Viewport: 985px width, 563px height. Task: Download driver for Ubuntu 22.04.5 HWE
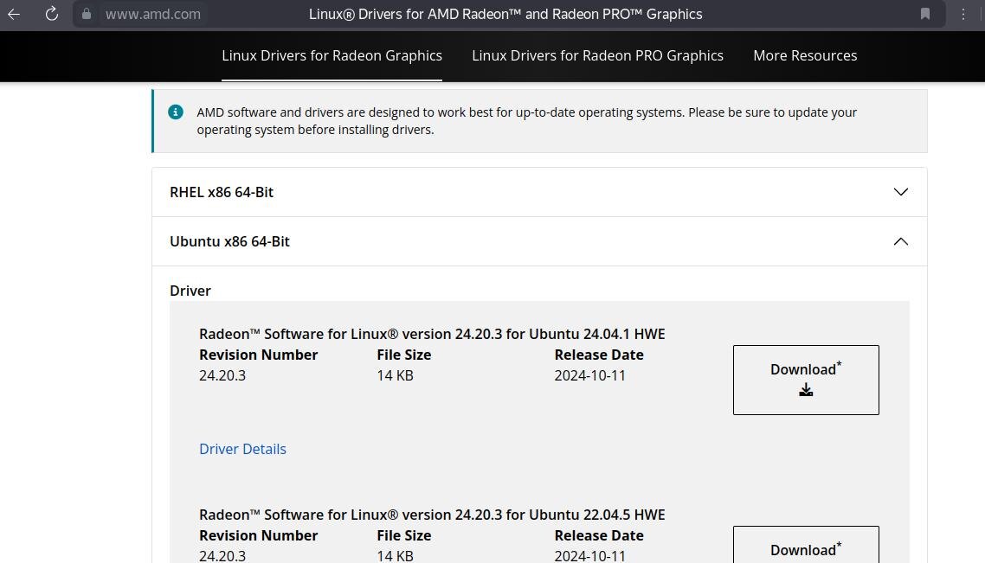tap(806, 545)
